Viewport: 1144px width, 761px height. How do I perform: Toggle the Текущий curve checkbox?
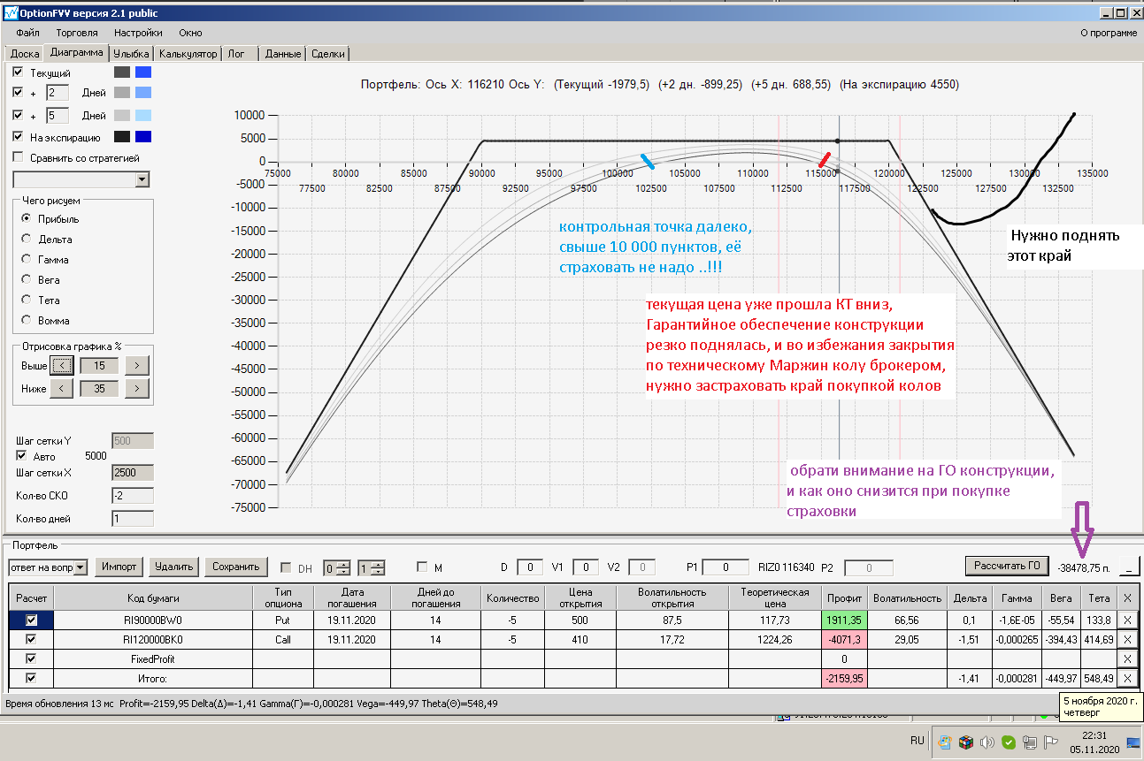(x=19, y=72)
